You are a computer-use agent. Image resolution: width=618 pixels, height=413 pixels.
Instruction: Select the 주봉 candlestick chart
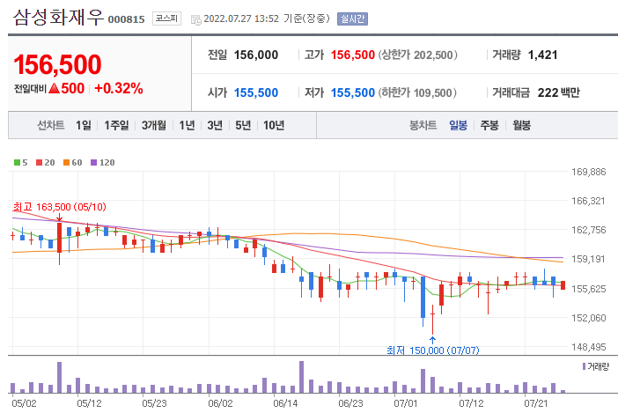(x=489, y=125)
